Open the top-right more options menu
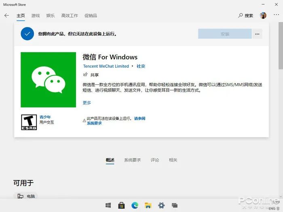The image size is (283, 212). [276, 15]
